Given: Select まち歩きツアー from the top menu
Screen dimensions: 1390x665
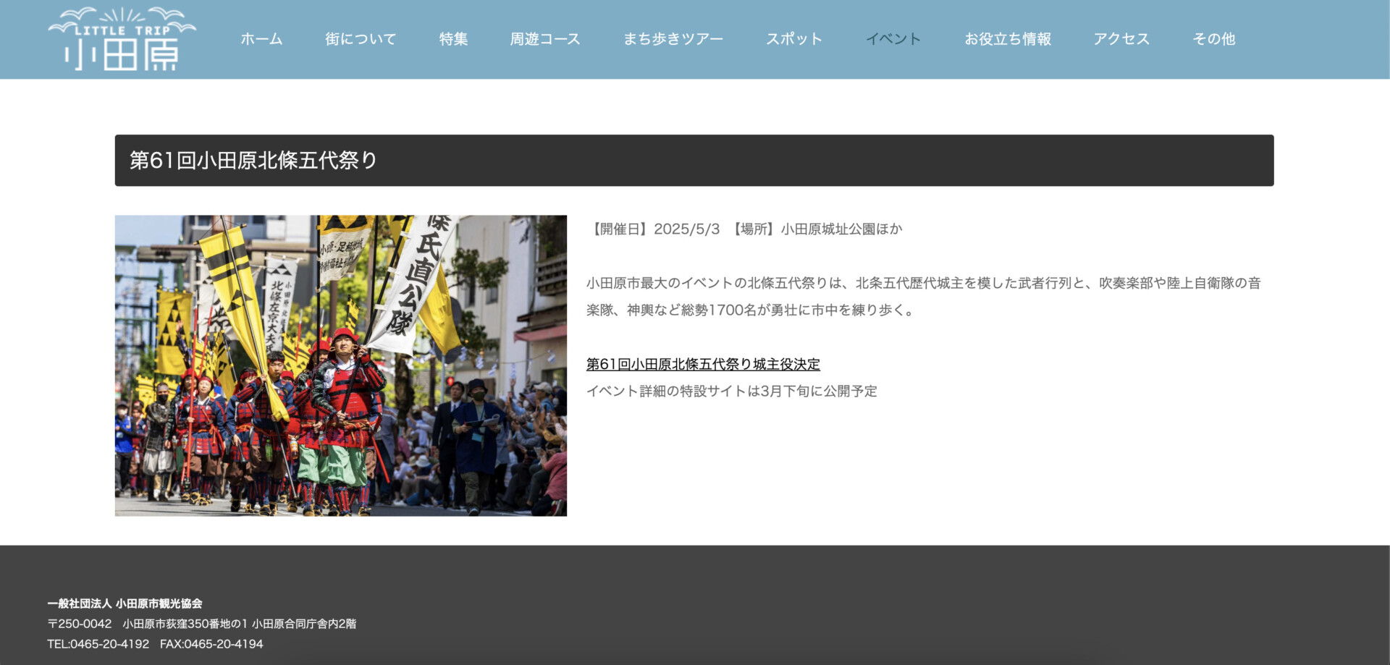Looking at the screenshot, I should [673, 39].
